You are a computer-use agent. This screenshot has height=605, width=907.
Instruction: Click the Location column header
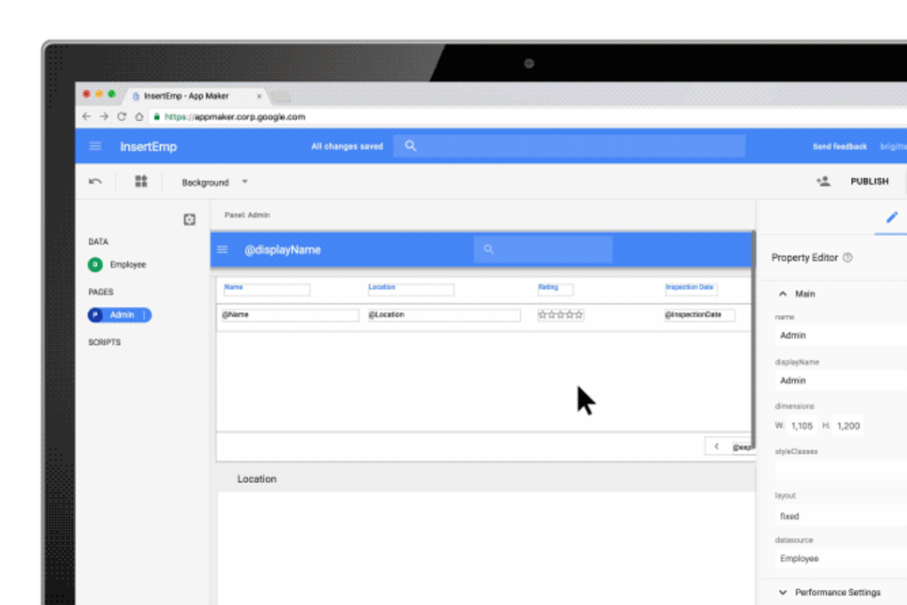(x=411, y=289)
